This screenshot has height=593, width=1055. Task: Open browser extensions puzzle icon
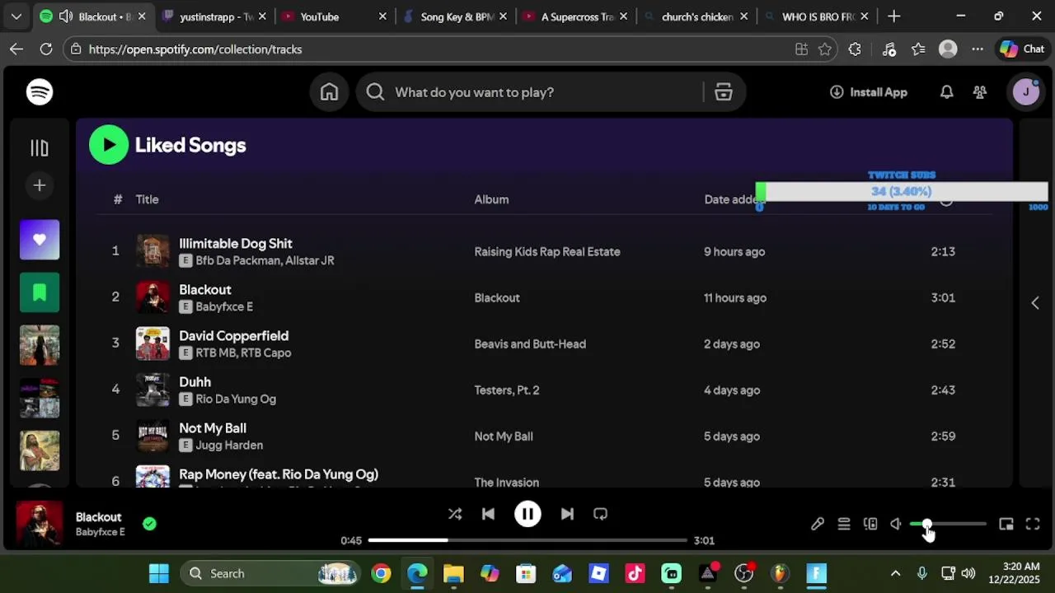[x=855, y=49]
